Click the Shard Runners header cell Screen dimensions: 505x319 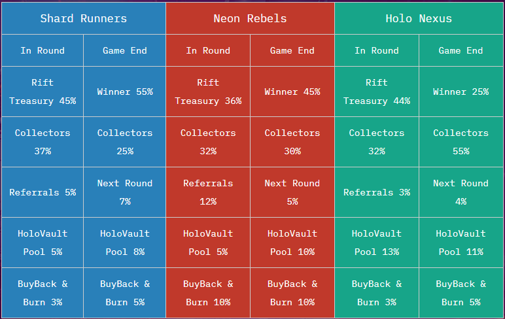[84, 18]
